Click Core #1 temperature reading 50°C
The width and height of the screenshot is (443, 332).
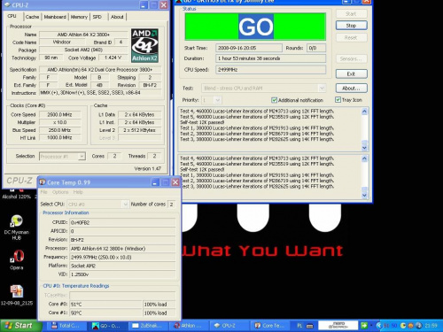click(105, 313)
